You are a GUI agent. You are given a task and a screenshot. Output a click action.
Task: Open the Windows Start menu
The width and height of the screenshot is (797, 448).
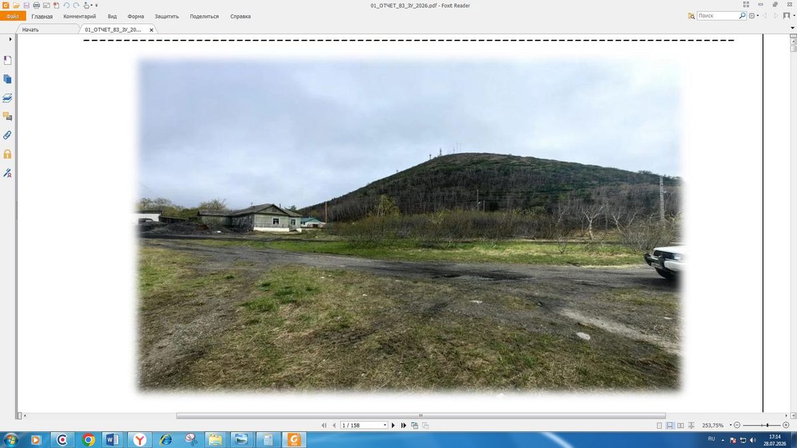11,439
